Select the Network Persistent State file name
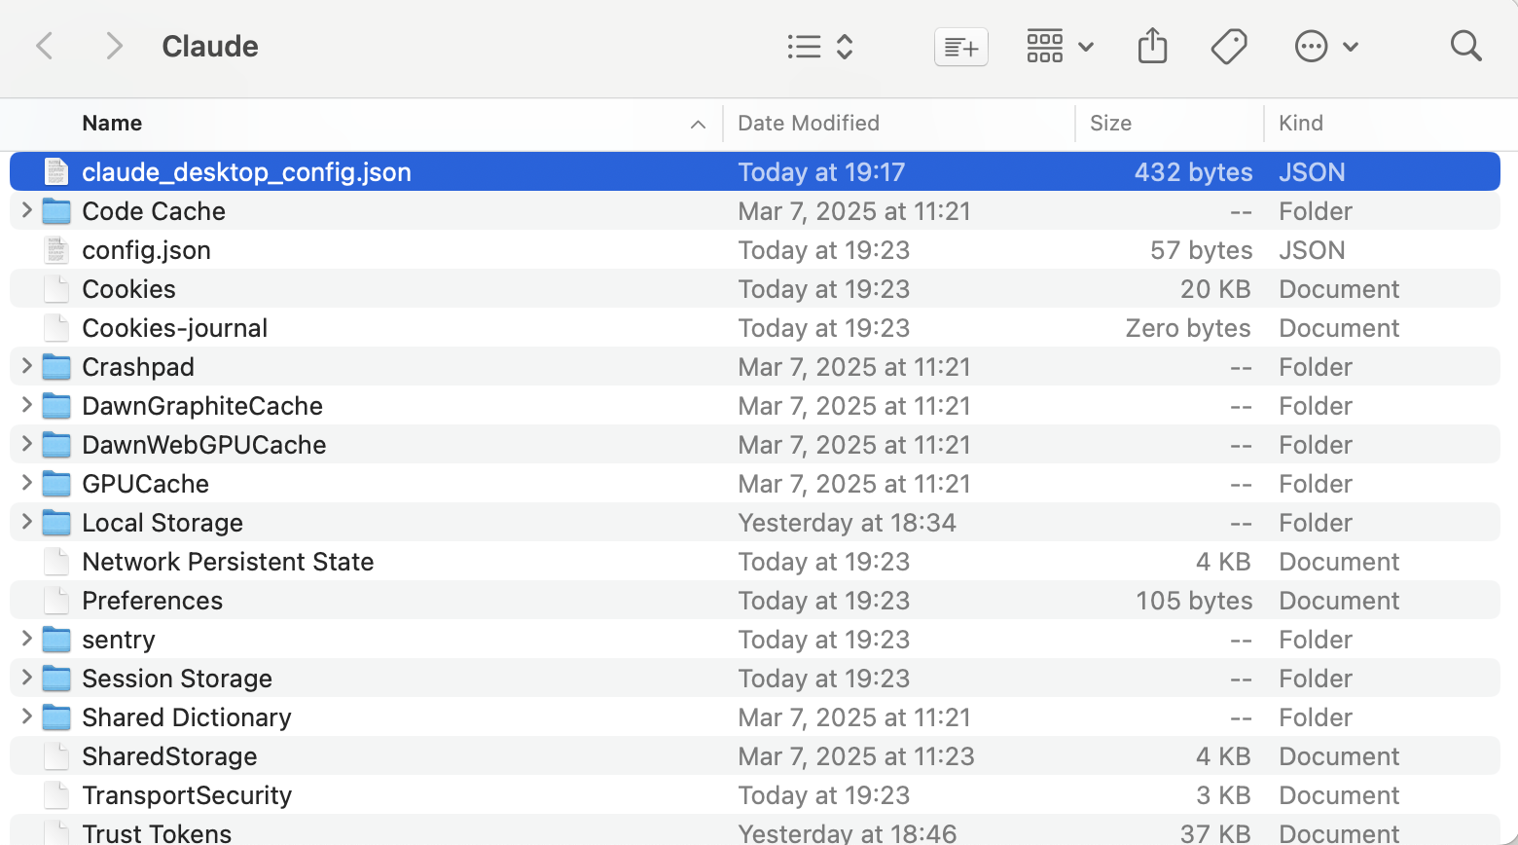Screen dimensions: 1518x845 (x=228, y=562)
